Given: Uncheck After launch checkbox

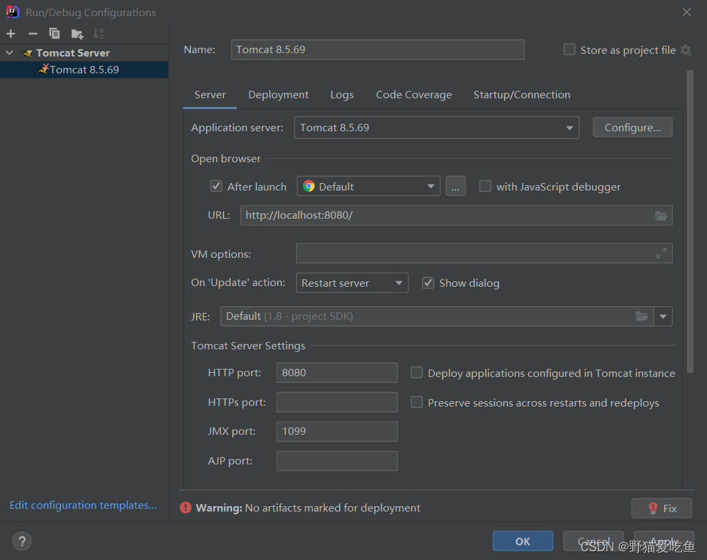Looking at the screenshot, I should [x=216, y=186].
